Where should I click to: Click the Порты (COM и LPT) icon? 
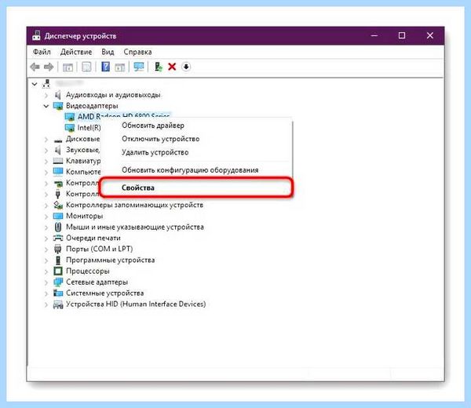[58, 249]
